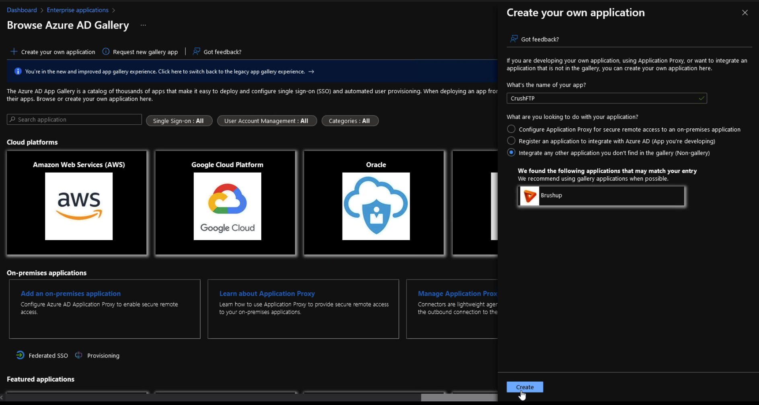Screen dimensions: 759x405
Task: Click the AWS logo thumbnail
Action: (x=79, y=206)
